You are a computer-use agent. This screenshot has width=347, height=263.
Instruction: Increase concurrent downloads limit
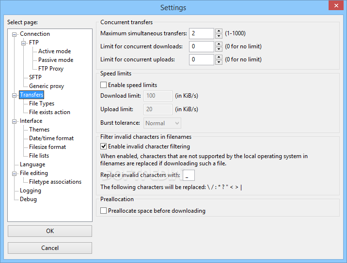point(219,44)
